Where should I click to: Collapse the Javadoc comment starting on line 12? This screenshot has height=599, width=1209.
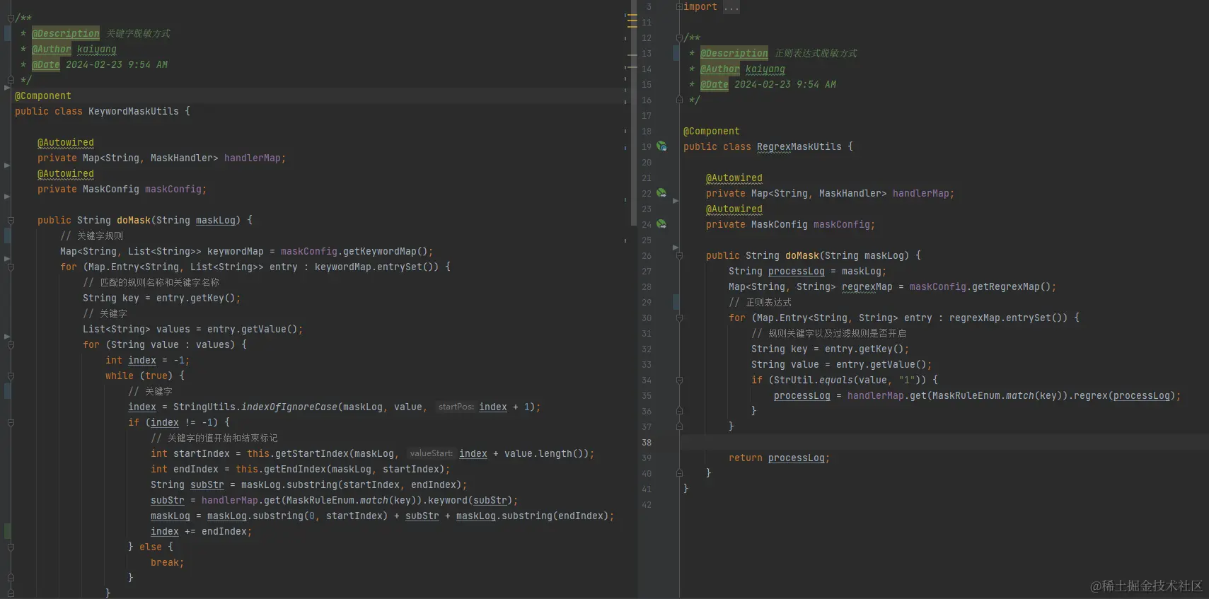pyautogui.click(x=679, y=38)
